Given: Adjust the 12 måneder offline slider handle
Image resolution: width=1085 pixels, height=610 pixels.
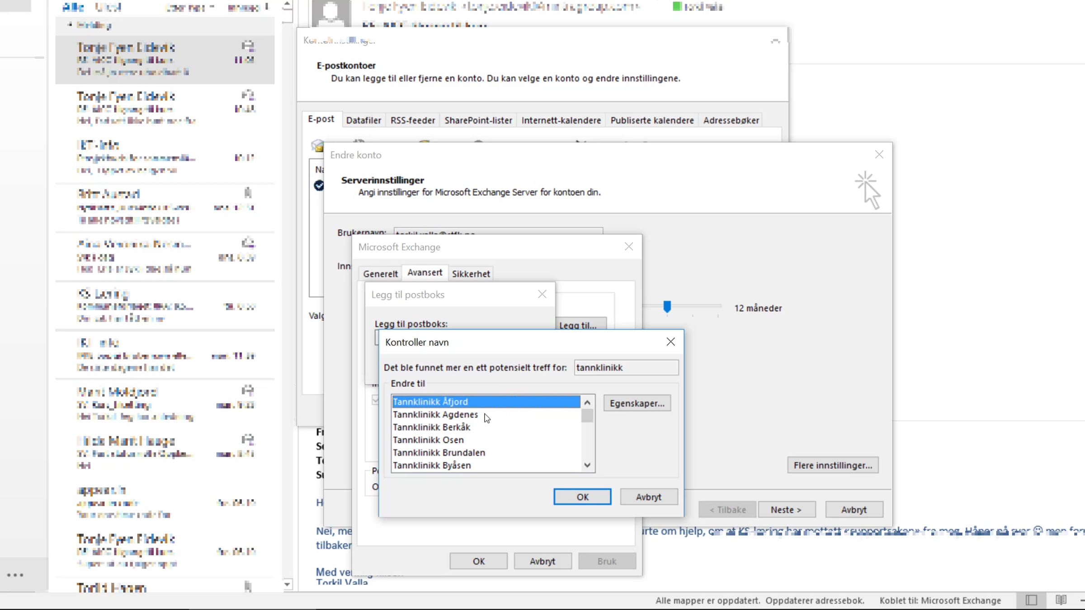Looking at the screenshot, I should 667,307.
